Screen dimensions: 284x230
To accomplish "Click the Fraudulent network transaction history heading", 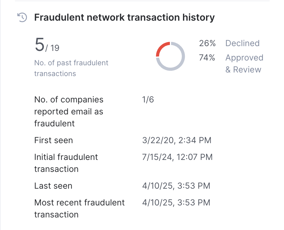I will [124, 17].
